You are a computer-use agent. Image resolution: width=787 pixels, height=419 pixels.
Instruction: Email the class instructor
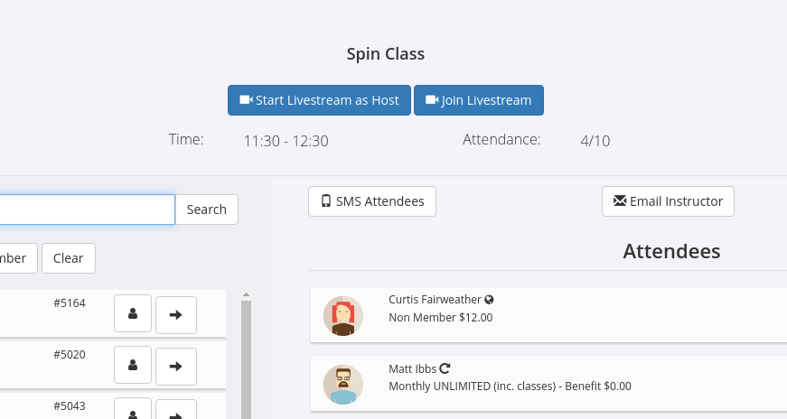coord(668,201)
